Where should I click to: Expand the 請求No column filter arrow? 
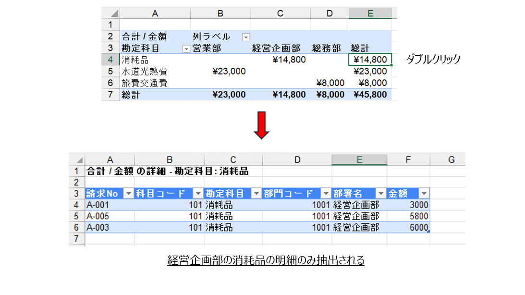pos(129,193)
